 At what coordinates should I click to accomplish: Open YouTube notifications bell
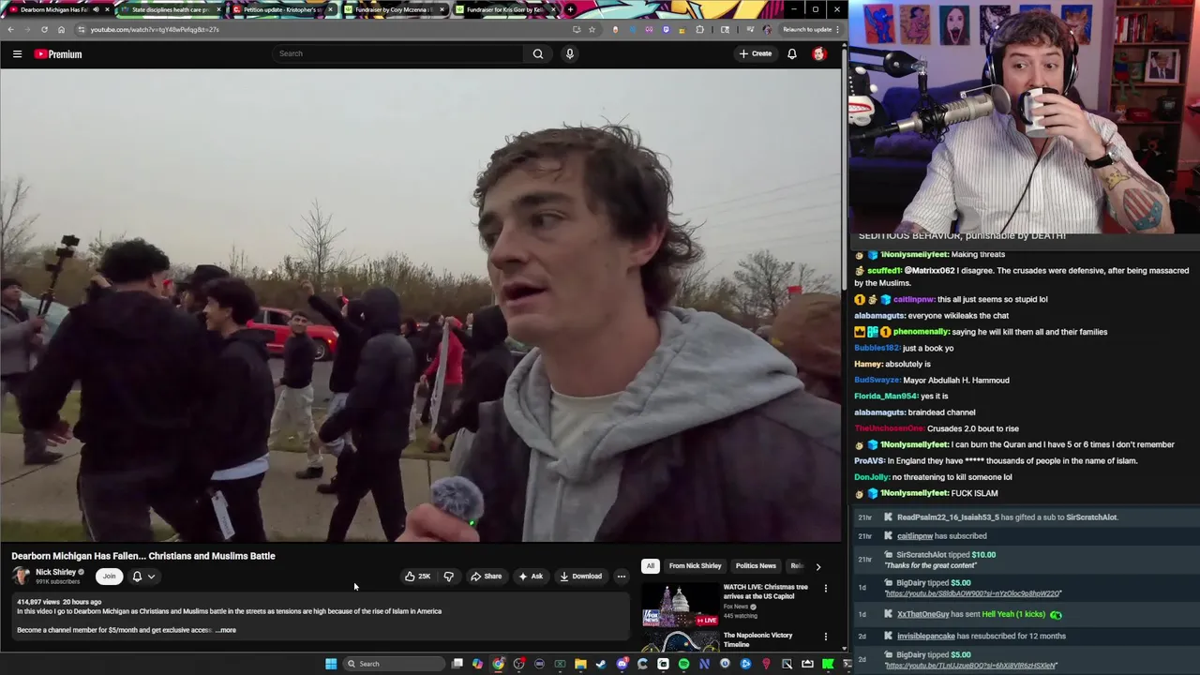792,53
